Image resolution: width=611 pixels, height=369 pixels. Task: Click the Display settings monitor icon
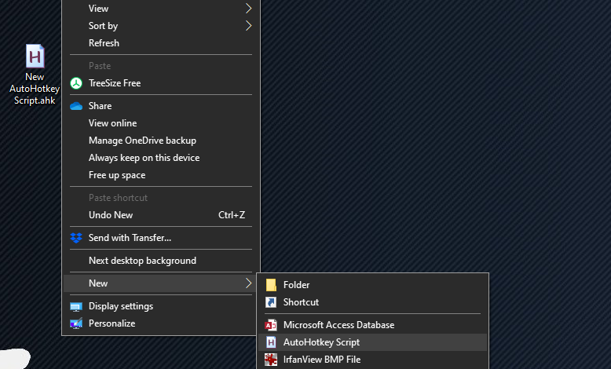click(76, 307)
